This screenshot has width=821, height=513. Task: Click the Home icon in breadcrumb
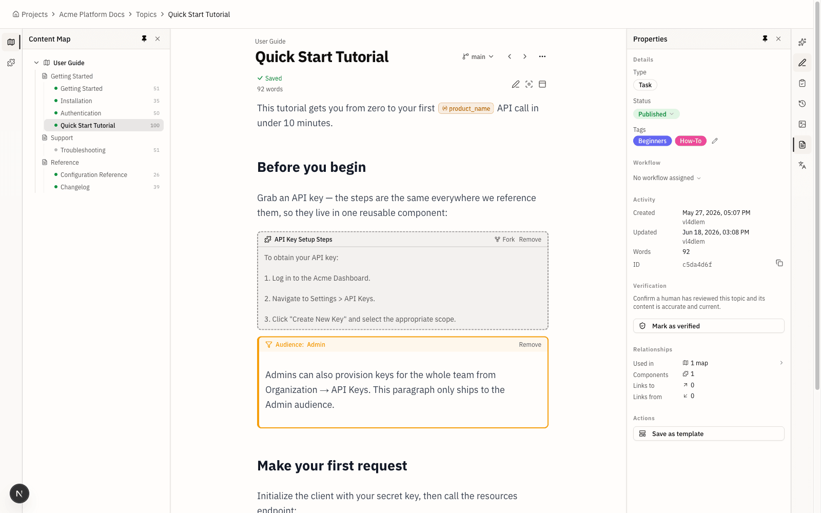[x=16, y=14]
